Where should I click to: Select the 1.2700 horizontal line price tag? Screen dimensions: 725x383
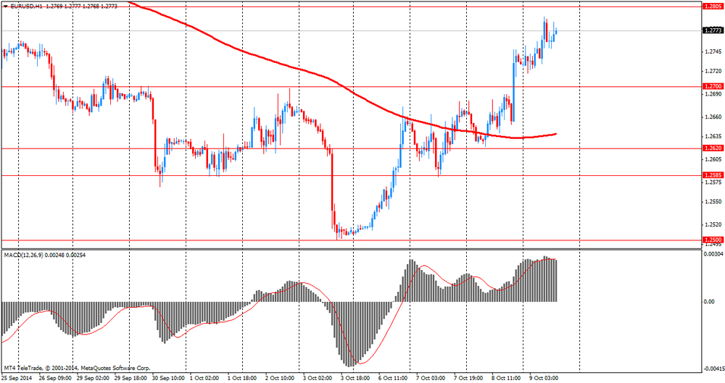(712, 86)
